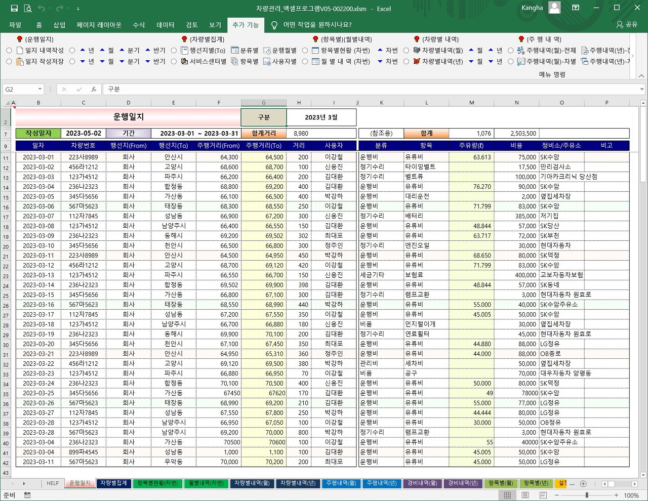Screen dimensions: 648x501
Task: Select radio button beside 주행내역(월)-전체
Action: click(510, 50)
